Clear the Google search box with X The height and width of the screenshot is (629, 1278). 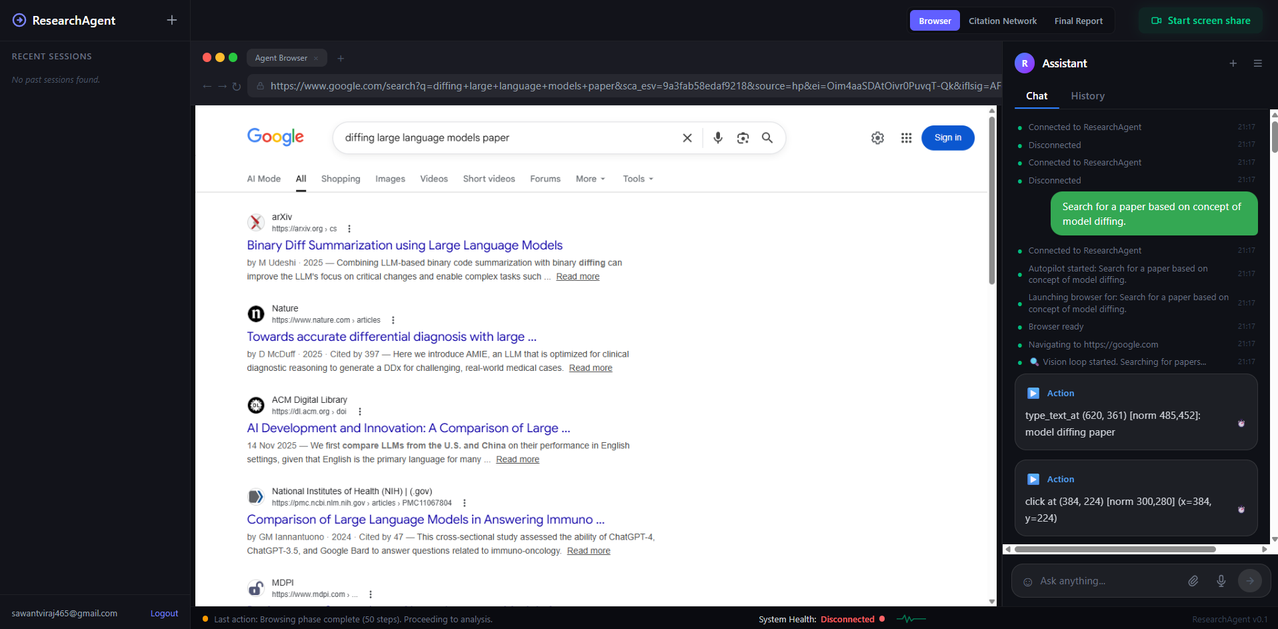[x=687, y=138]
